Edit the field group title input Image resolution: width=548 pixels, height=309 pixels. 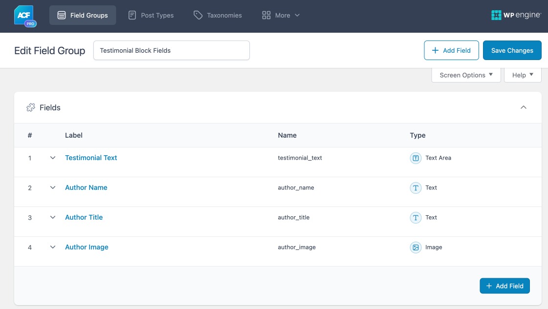[171, 50]
